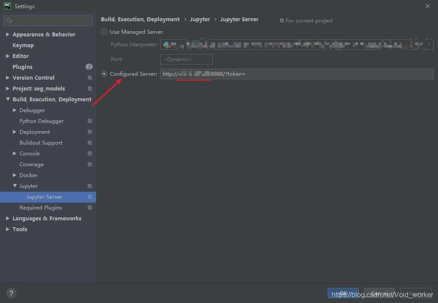Image resolution: width=438 pixels, height=303 pixels.
Task: Expand the Console node arrow
Action: click(15, 153)
